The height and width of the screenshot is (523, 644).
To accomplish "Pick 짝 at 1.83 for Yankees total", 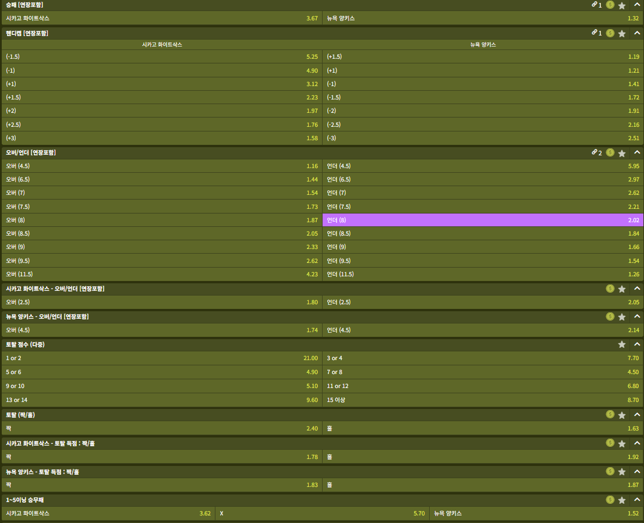I will coord(162,485).
